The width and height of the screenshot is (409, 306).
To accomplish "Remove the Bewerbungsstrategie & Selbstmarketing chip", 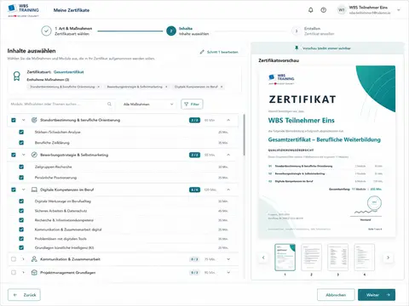I will coord(166,87).
